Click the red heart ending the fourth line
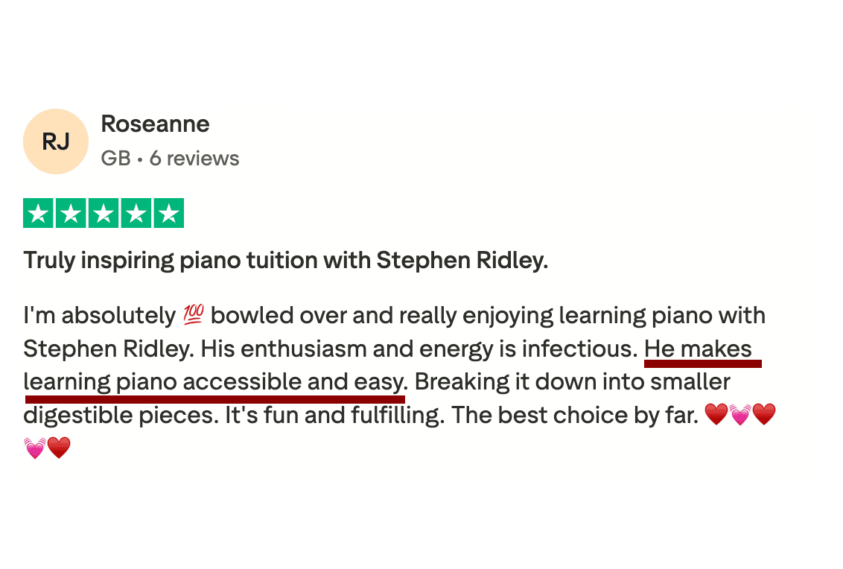Viewport: 843px width, 569px height. point(764,415)
